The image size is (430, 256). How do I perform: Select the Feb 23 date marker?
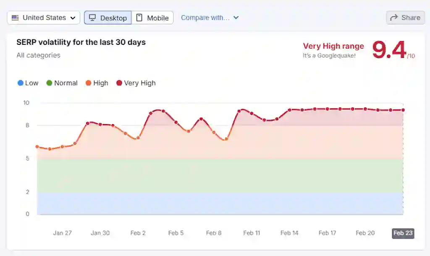tap(403, 233)
